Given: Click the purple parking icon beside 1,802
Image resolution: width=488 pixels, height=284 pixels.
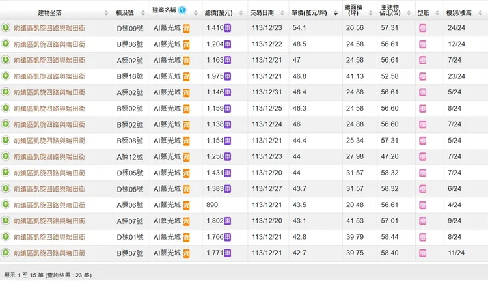Looking at the screenshot, I should (228, 221).
